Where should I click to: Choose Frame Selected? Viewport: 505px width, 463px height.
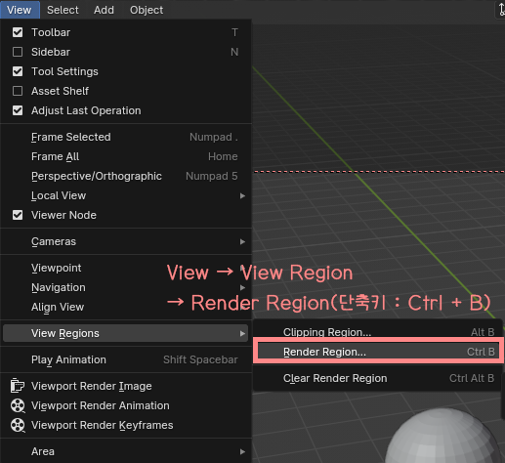pyautogui.click(x=125, y=137)
